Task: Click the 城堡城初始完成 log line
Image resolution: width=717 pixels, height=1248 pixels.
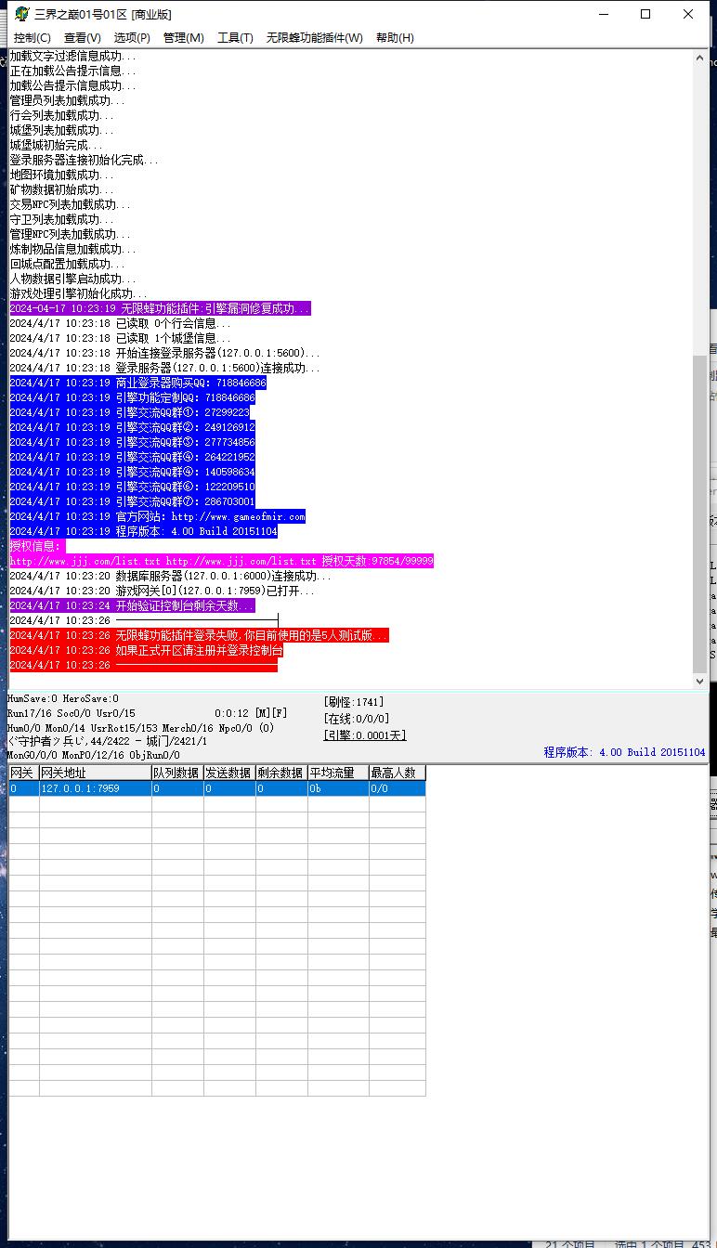Action: pyautogui.click(x=56, y=145)
